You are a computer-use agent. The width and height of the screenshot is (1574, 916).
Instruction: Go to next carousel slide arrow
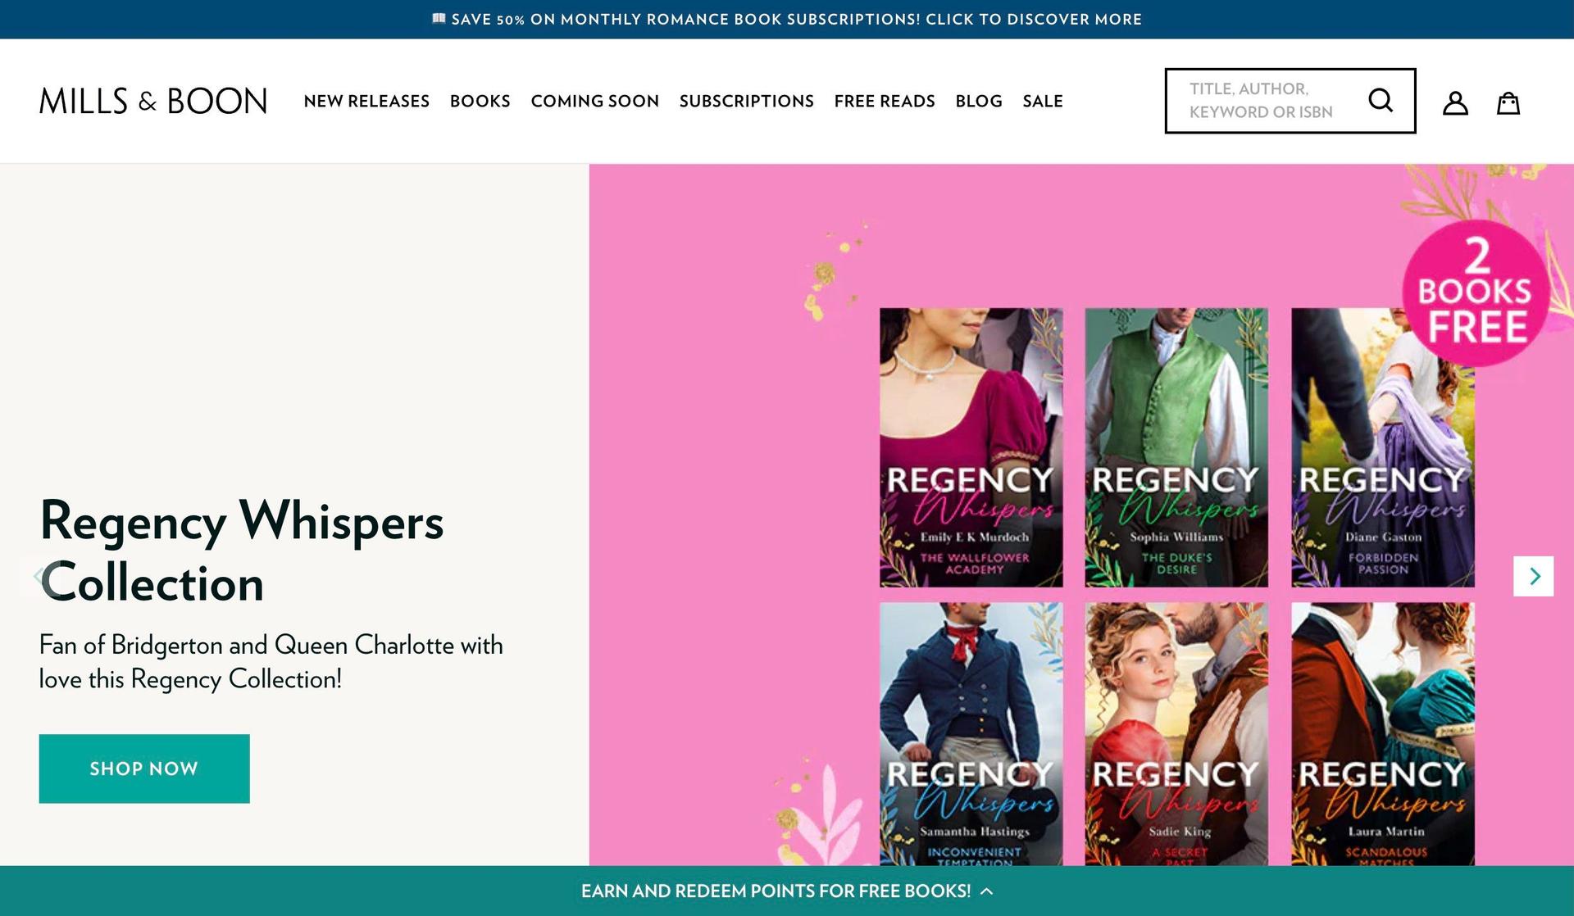pyautogui.click(x=1534, y=576)
